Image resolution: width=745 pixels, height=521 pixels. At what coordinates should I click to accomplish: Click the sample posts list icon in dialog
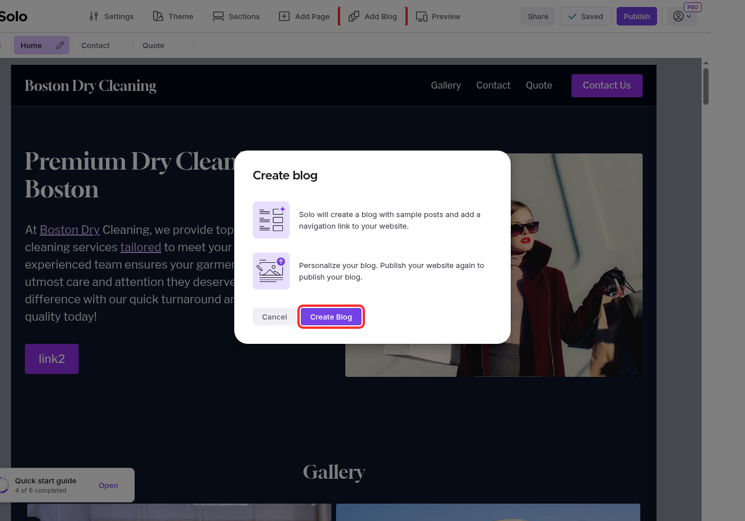pos(271,220)
